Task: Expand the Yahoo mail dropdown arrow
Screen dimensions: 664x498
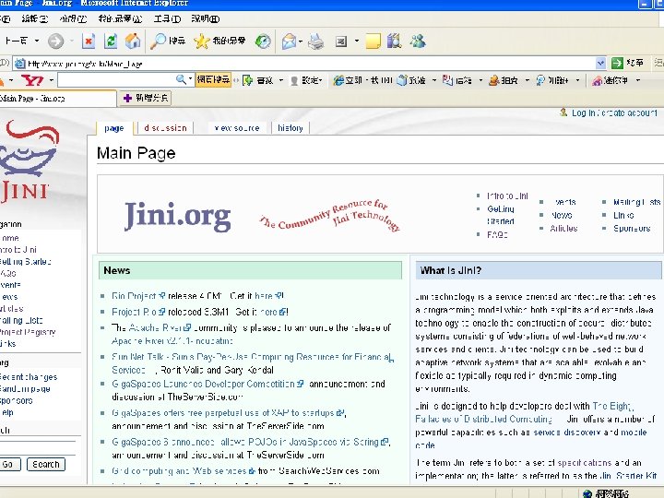Action: click(x=480, y=80)
